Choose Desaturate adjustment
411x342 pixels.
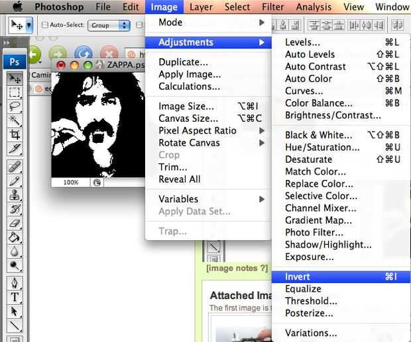click(341, 159)
